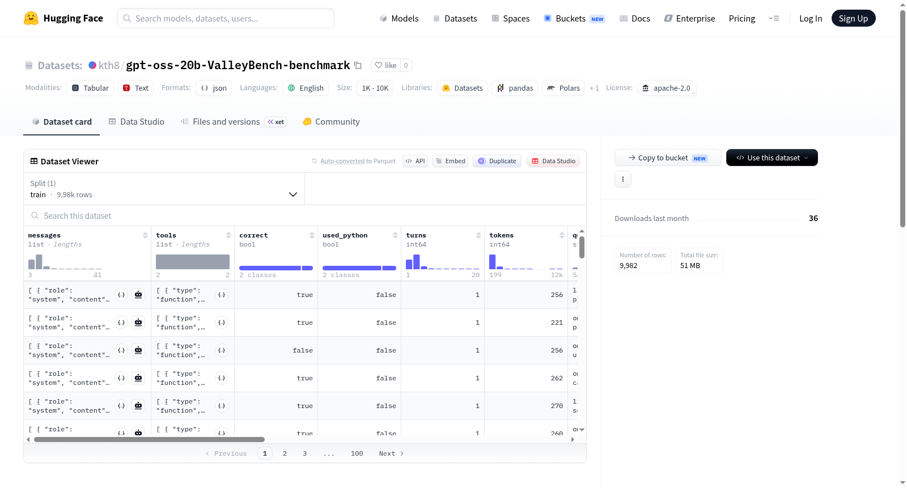Screen dimensions: 907x488
Task: Expand the Split train dropdown
Action: (x=164, y=189)
